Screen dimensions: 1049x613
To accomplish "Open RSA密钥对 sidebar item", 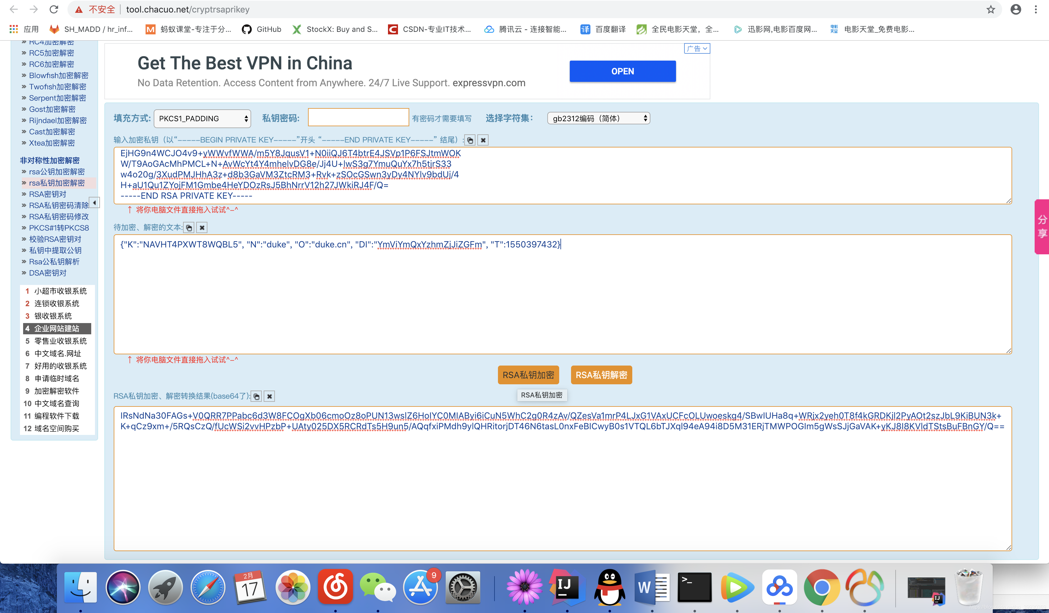I will pyautogui.click(x=47, y=194).
